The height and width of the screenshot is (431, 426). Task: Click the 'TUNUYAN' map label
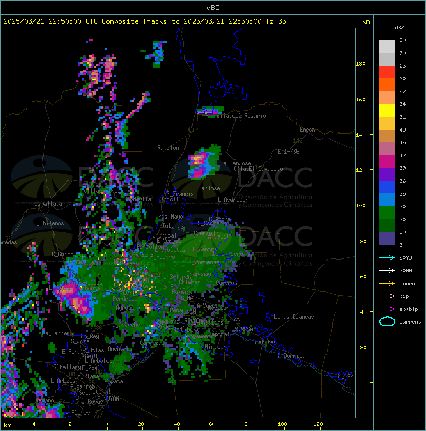click(x=109, y=399)
